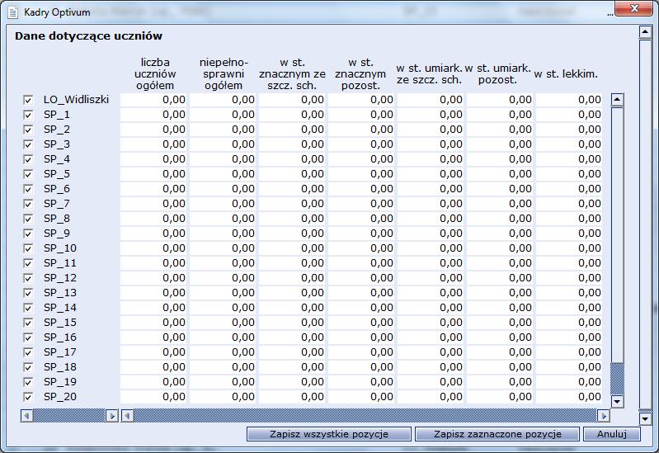This screenshot has width=659, height=453.
Task: Edit LO_Widliszki liczba uczniów ogółem field
Action: pos(153,100)
